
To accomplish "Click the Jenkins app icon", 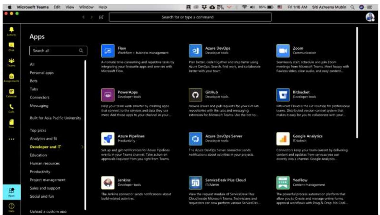I will [x=108, y=182].
